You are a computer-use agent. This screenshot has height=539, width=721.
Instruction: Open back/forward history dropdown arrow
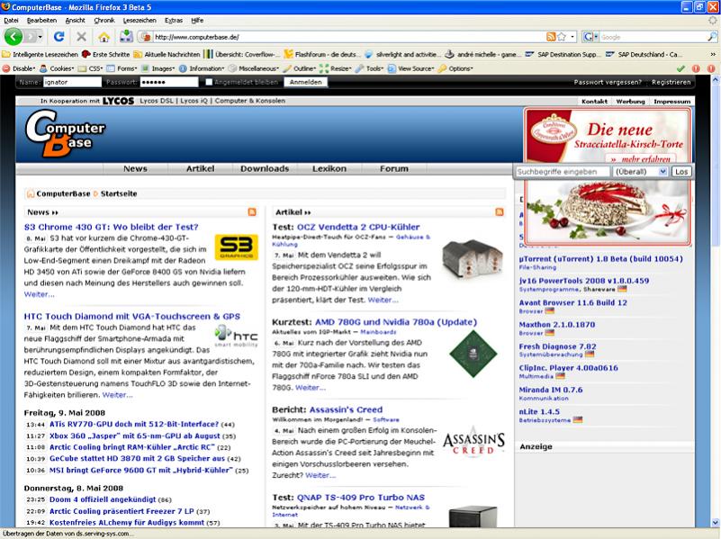(x=40, y=37)
